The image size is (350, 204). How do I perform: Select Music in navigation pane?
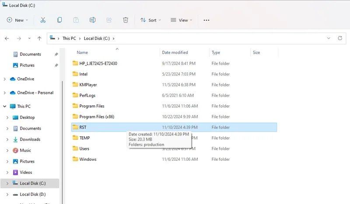pyautogui.click(x=25, y=150)
